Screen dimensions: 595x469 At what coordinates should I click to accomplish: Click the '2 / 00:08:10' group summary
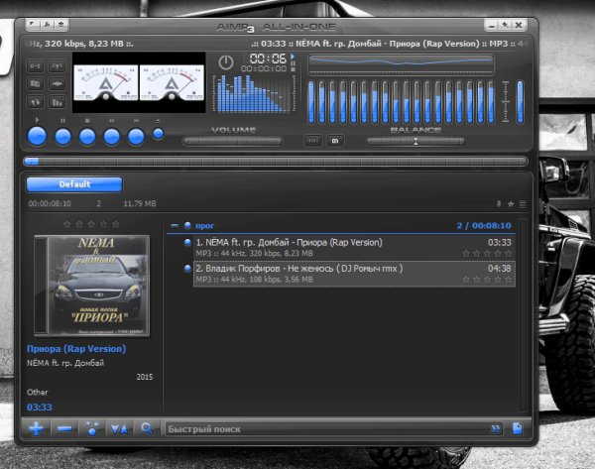[484, 226]
